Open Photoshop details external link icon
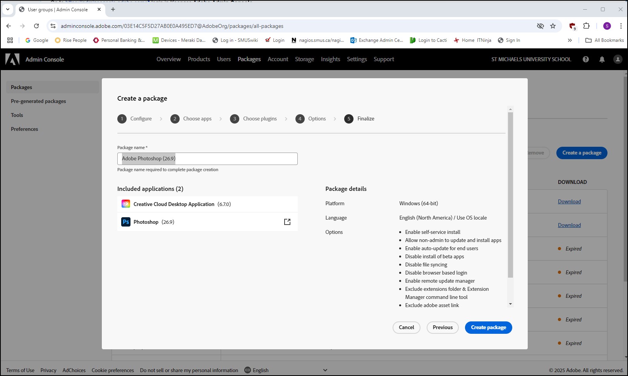Viewport: 628px width, 376px height. tap(287, 222)
